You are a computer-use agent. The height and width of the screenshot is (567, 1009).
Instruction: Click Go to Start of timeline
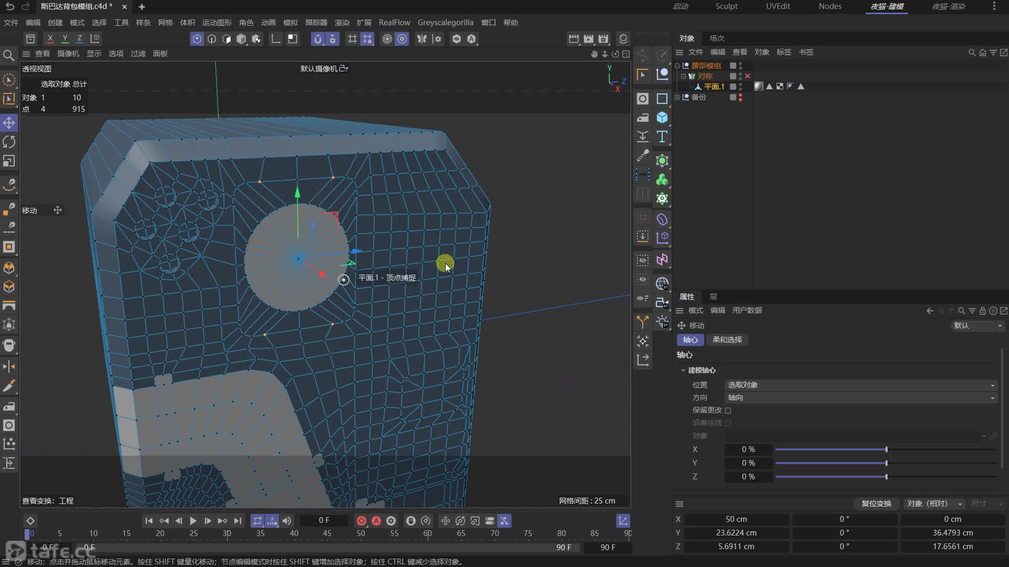pos(149,521)
